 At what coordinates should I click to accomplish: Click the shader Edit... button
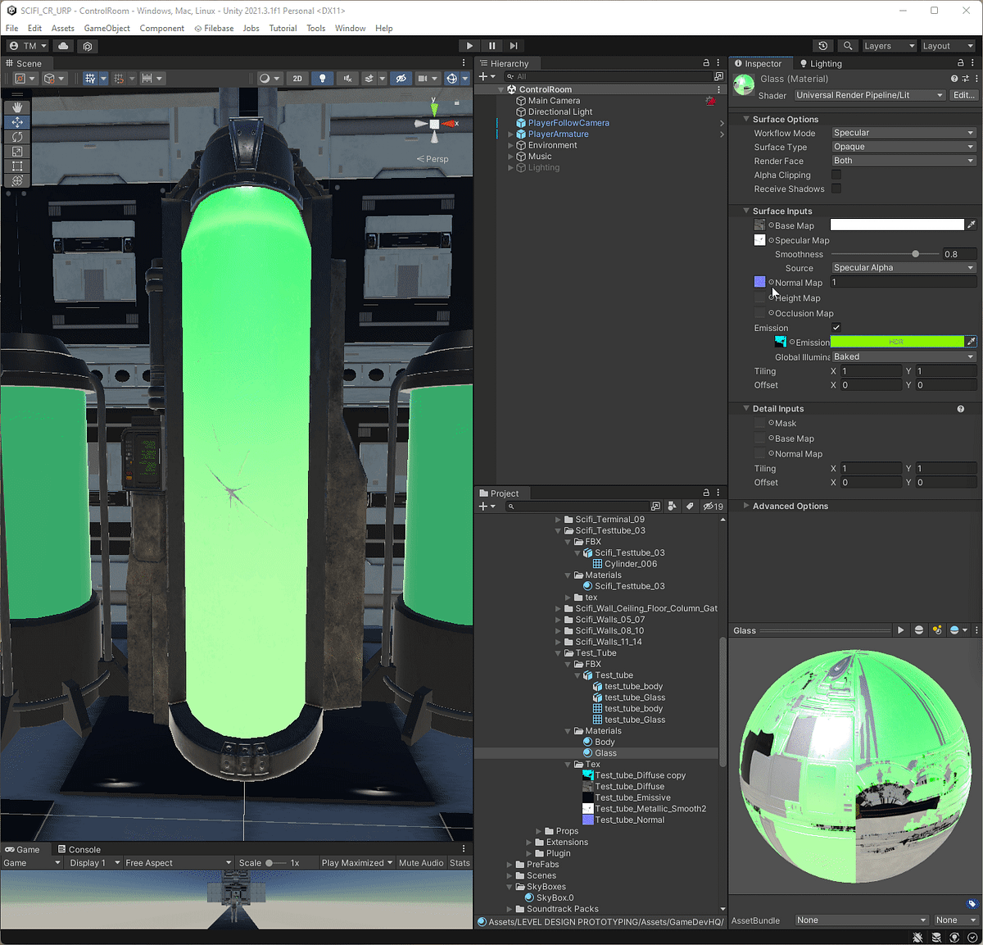pyautogui.click(x=963, y=95)
